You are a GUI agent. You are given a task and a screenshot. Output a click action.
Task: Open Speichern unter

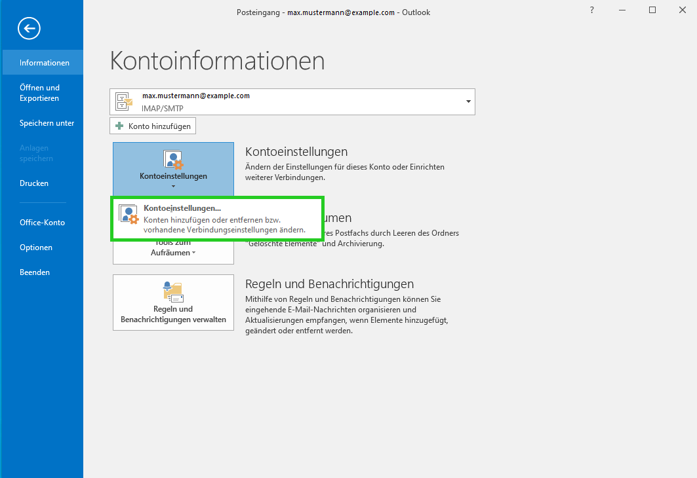(x=43, y=123)
